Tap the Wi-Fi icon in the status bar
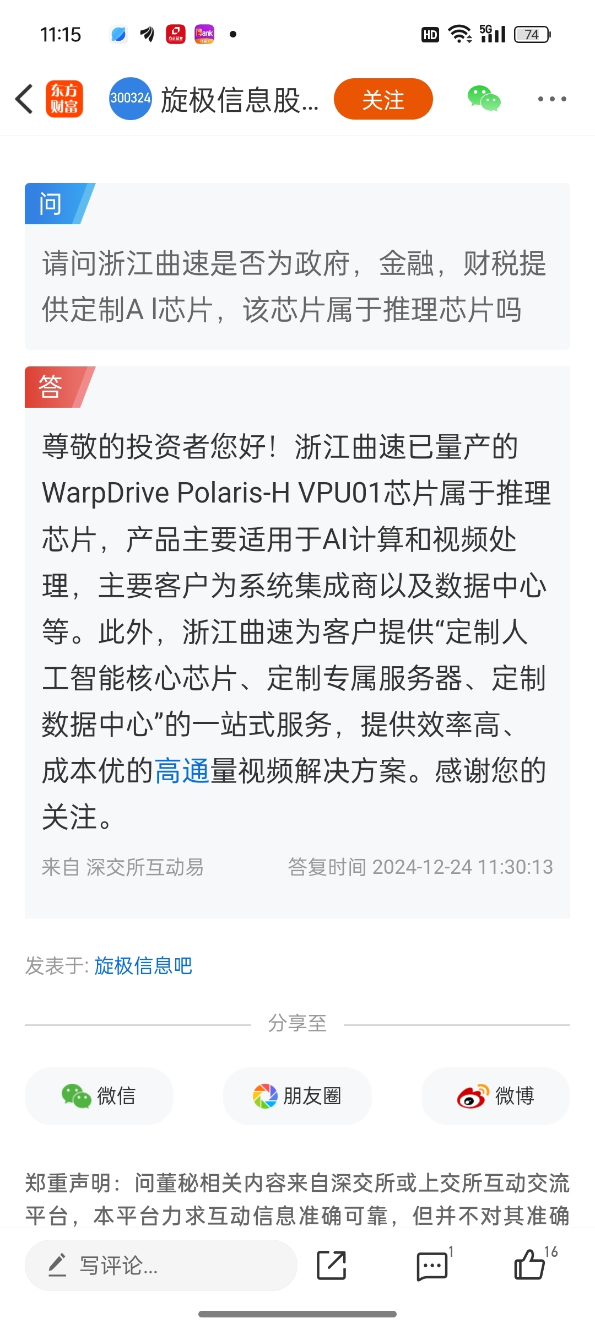The image size is (595, 1329). (x=460, y=34)
